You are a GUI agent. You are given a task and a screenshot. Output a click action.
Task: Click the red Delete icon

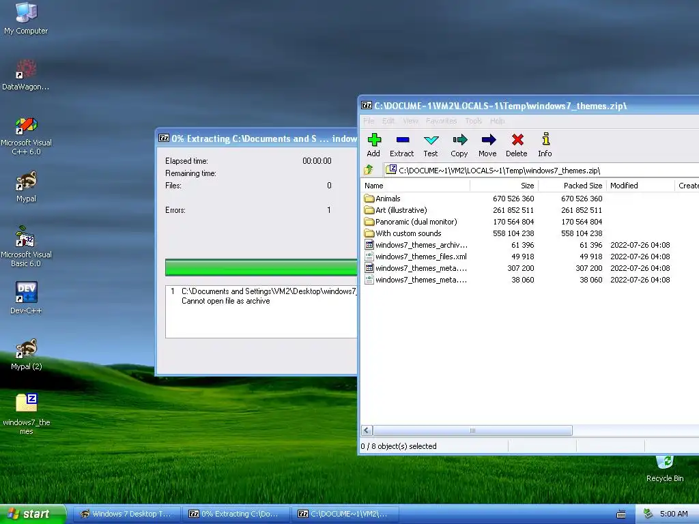point(517,145)
